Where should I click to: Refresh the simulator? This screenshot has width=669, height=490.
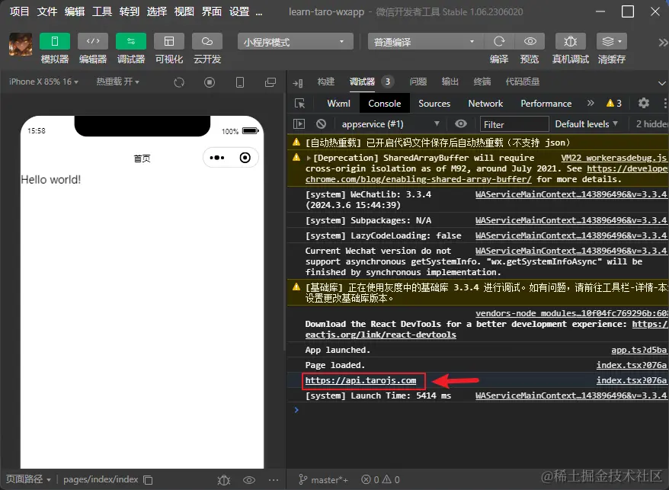click(179, 82)
